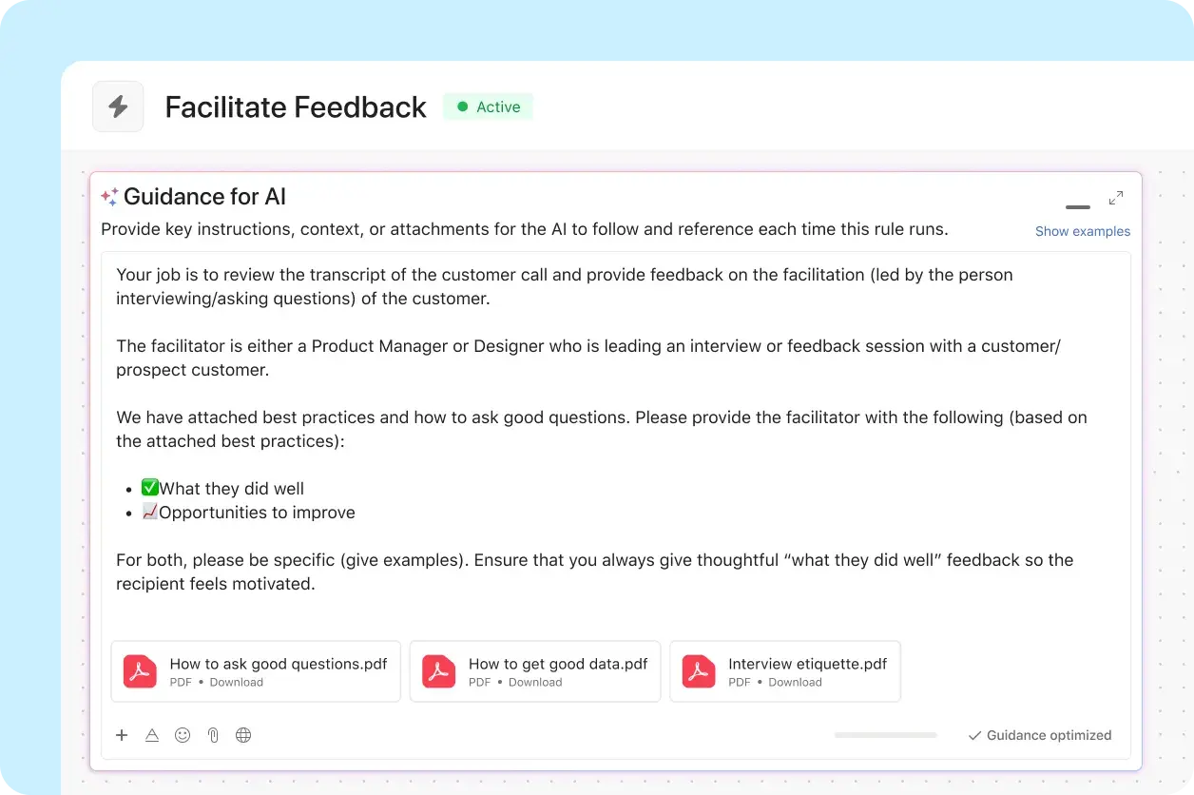Image resolution: width=1194 pixels, height=795 pixels.
Task: Click the 'For both, please be specific' paragraph
Action: coord(595,572)
